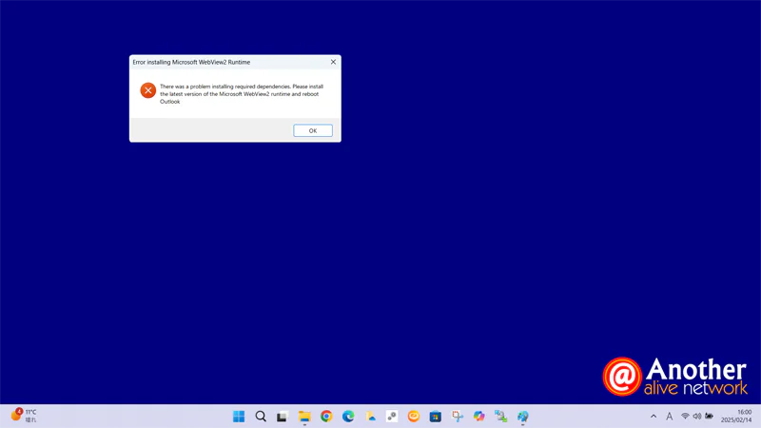Launch Google Chrome from taskbar
The width and height of the screenshot is (761, 428).
click(x=326, y=417)
